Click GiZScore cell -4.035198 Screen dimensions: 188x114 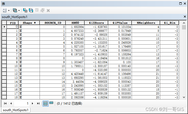pos(96,70)
